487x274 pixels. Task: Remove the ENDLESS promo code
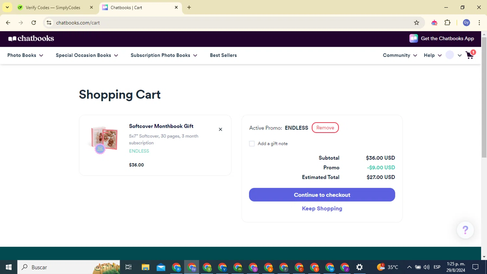click(x=325, y=128)
